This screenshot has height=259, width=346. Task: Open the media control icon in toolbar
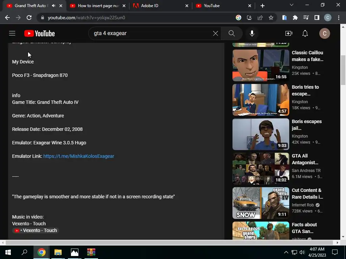coord(306,18)
